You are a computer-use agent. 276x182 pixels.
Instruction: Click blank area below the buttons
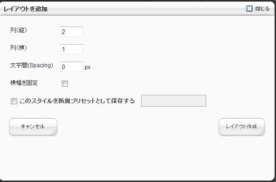click(137, 158)
